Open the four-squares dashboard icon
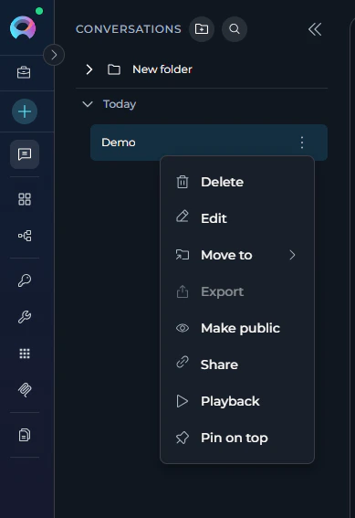The width and height of the screenshot is (355, 518). point(25,199)
